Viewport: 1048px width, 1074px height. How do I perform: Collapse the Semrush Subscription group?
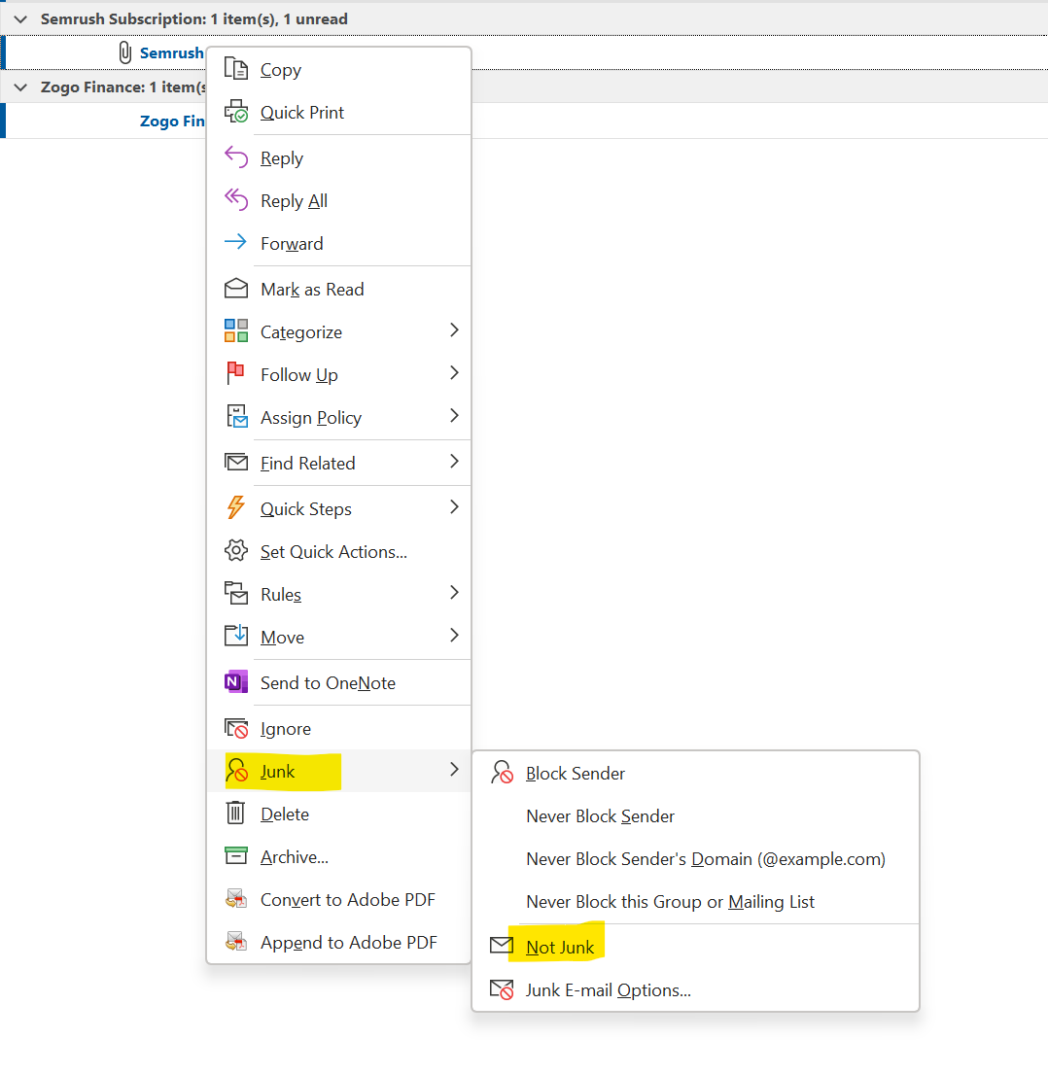[x=20, y=17]
